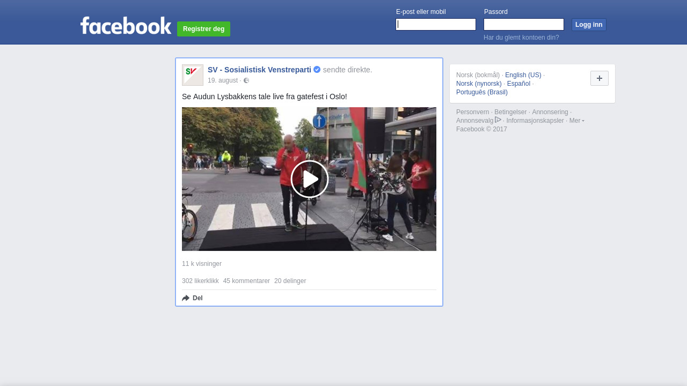
Task: Open Personvern footer link
Action: [x=473, y=112]
